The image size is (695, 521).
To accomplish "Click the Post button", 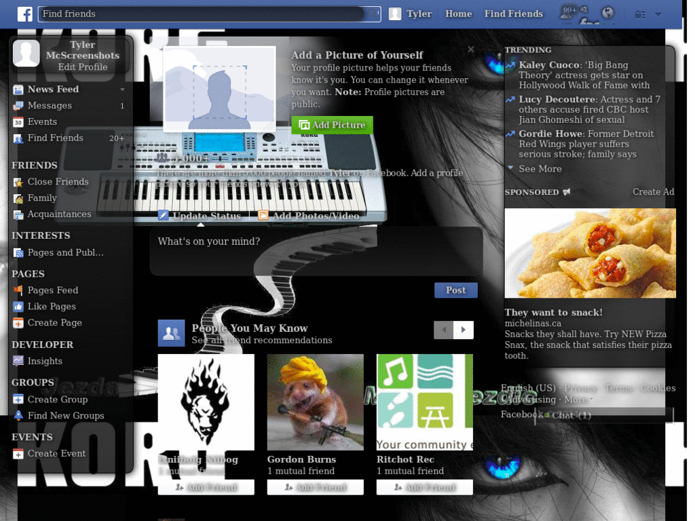I will pos(455,290).
